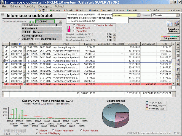Viewport: 182px width, 136px height.
Task: Open Info o skl. toolbar shortcut
Action: 132,10
